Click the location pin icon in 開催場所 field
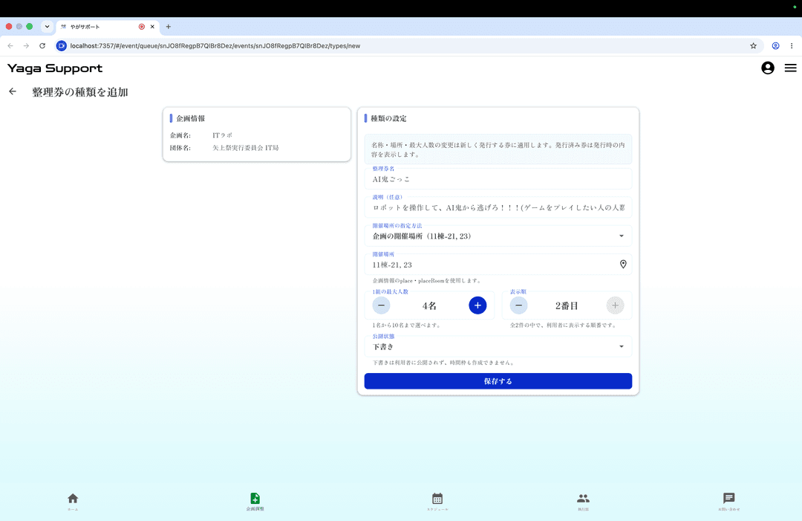The width and height of the screenshot is (802, 521). pos(623,264)
